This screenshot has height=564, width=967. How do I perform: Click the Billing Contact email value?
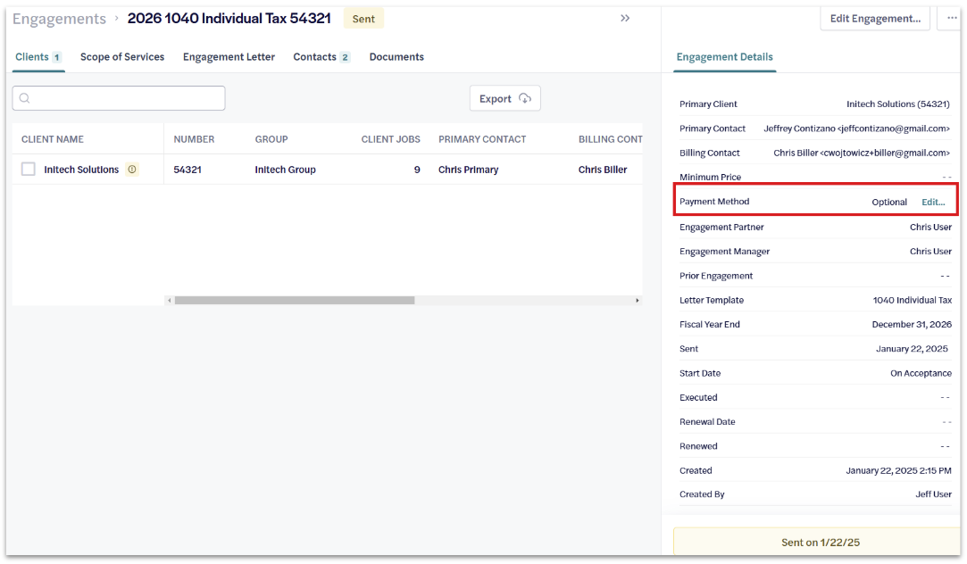[x=862, y=153]
